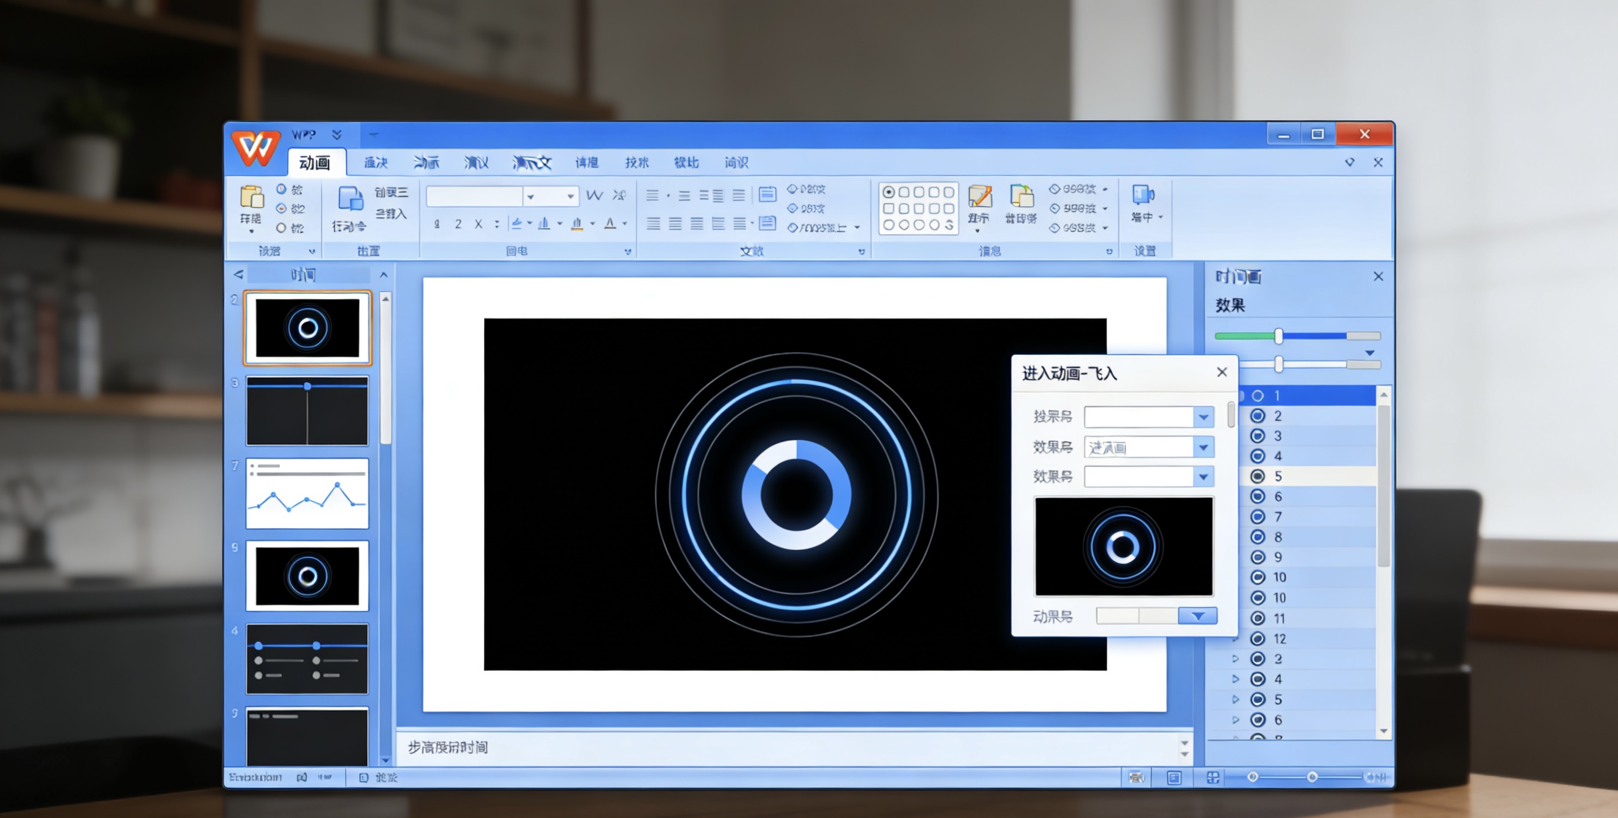Open the first dropdown in the fly-in dialog
Viewport: 1618px width, 818px height.
tap(1203, 417)
